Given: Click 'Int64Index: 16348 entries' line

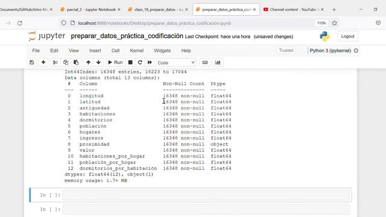Looking at the screenshot, I should tap(125, 72).
